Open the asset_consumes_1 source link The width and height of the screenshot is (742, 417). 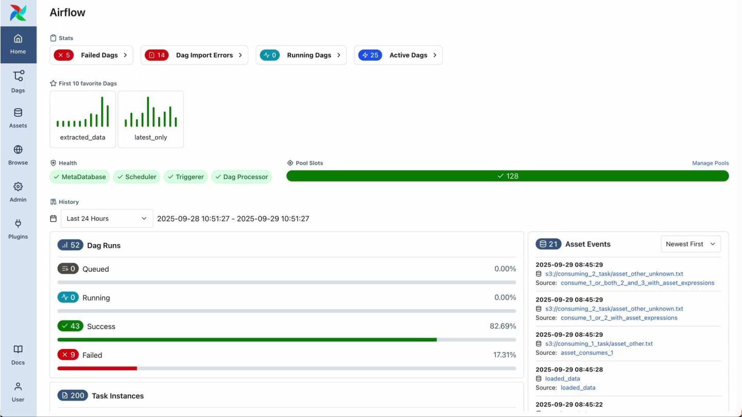click(x=587, y=353)
